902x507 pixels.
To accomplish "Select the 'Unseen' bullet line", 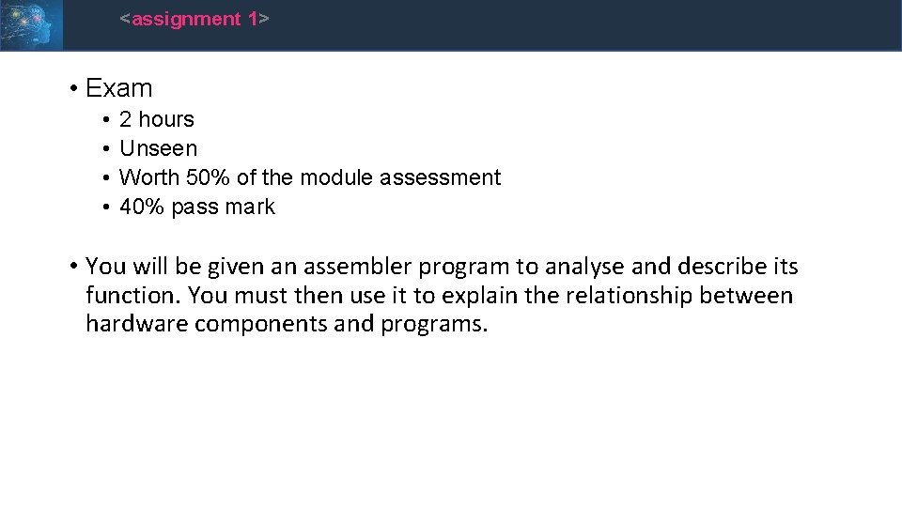I will (158, 149).
